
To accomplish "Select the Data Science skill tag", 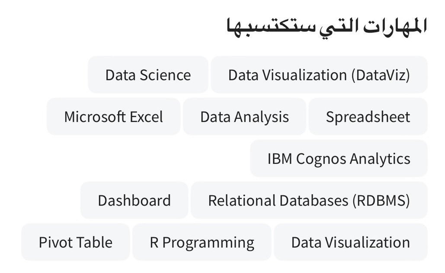I will coord(148,75).
